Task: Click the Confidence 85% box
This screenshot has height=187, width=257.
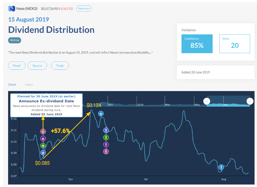Action: tap(197, 44)
